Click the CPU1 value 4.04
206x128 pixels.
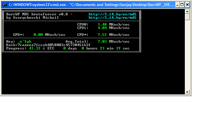click(x=102, y=28)
